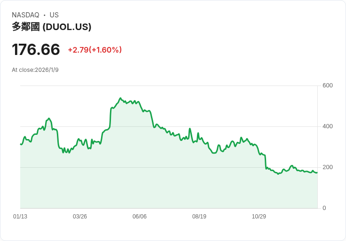
Task: Click the final endpoint of the price line
Action: click(x=317, y=172)
